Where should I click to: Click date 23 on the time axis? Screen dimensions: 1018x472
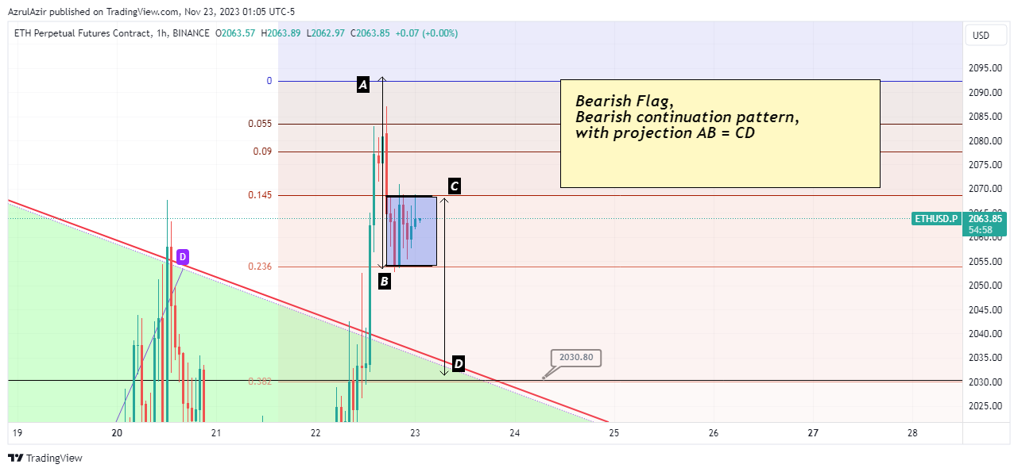click(415, 433)
